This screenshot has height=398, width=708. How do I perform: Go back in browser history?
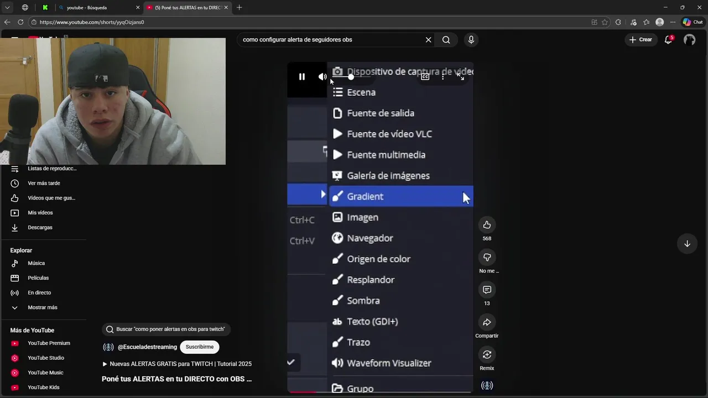pyautogui.click(x=7, y=22)
